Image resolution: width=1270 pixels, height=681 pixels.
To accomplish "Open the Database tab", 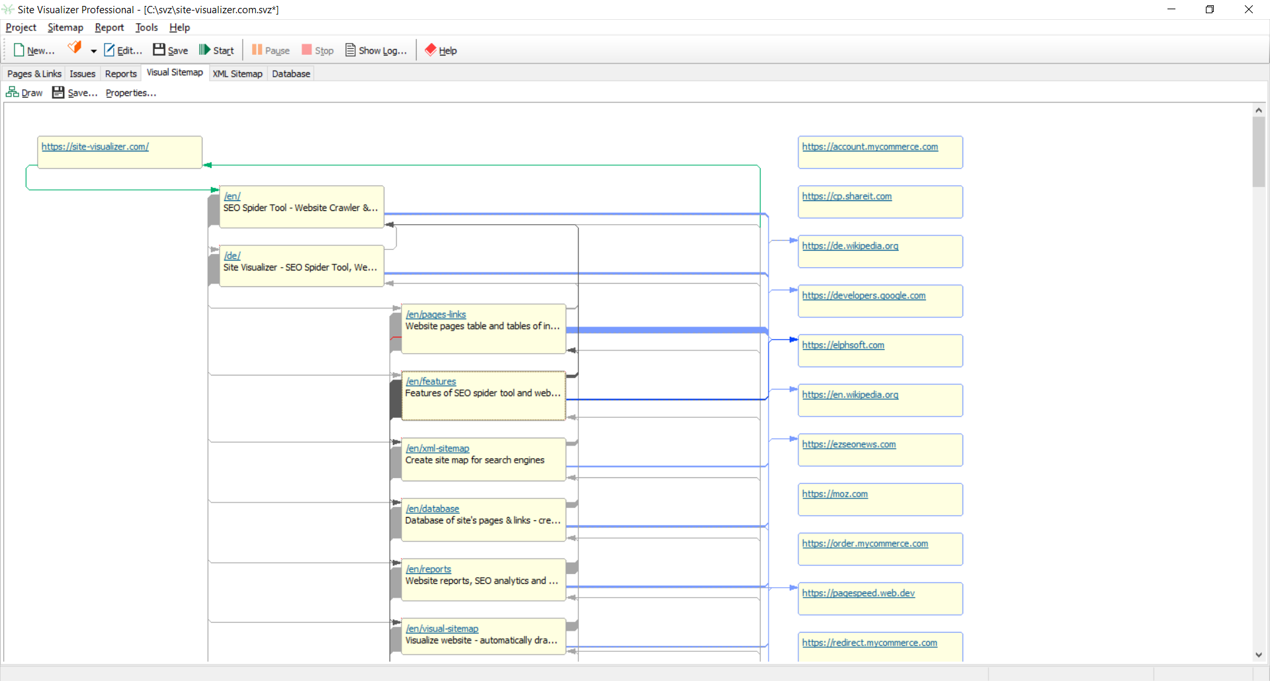I will (x=291, y=73).
